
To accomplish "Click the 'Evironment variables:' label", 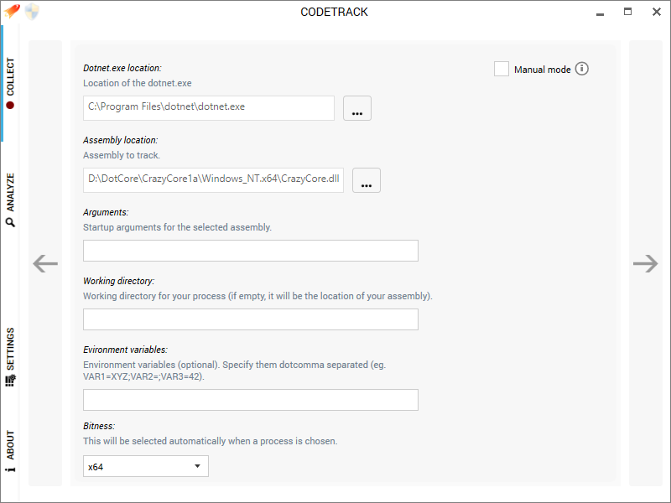I will (125, 350).
